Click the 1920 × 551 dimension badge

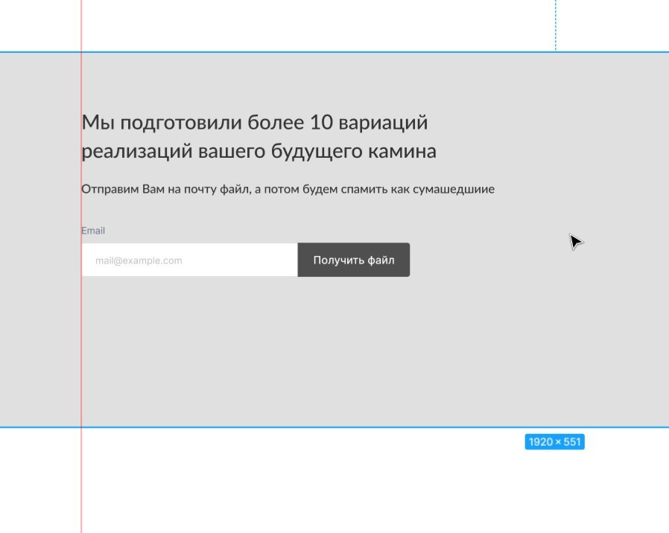[x=555, y=441]
